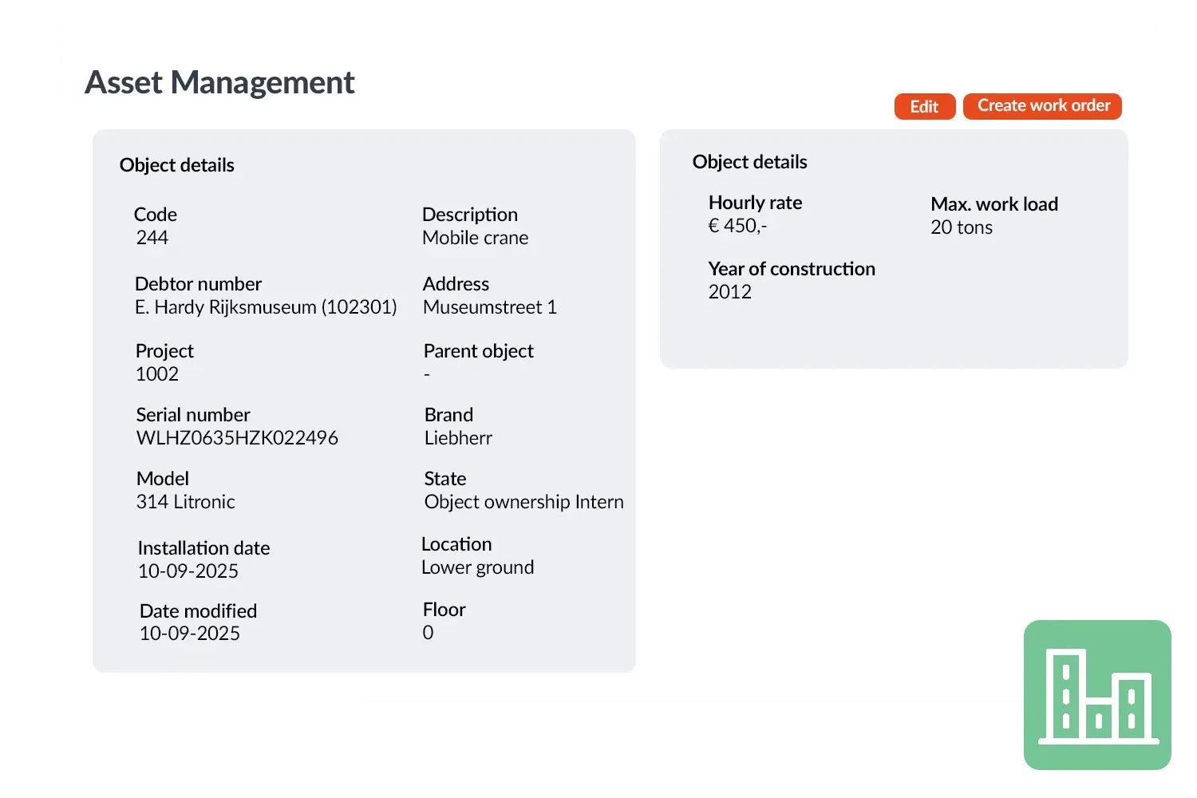Click the 314 Litronic model value

[x=186, y=502]
